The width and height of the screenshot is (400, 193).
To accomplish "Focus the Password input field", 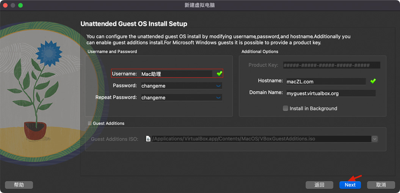I will [x=176, y=86].
